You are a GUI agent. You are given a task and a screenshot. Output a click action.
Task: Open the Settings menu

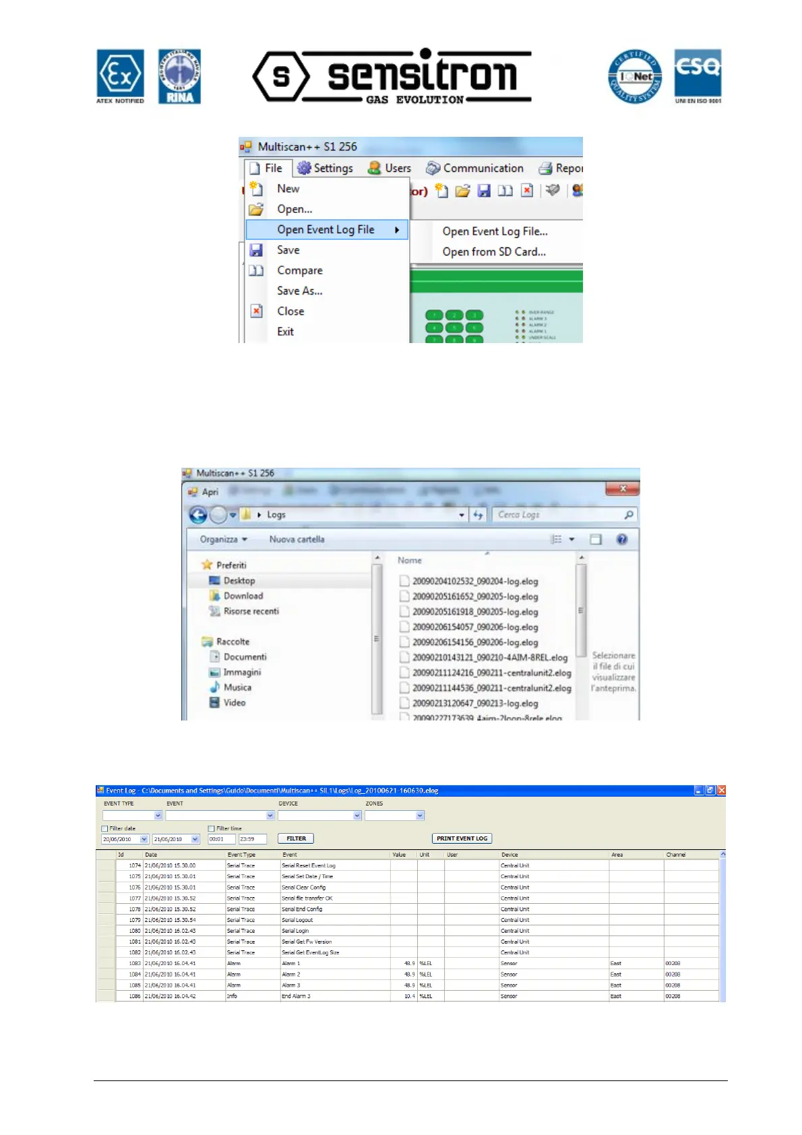(326, 168)
